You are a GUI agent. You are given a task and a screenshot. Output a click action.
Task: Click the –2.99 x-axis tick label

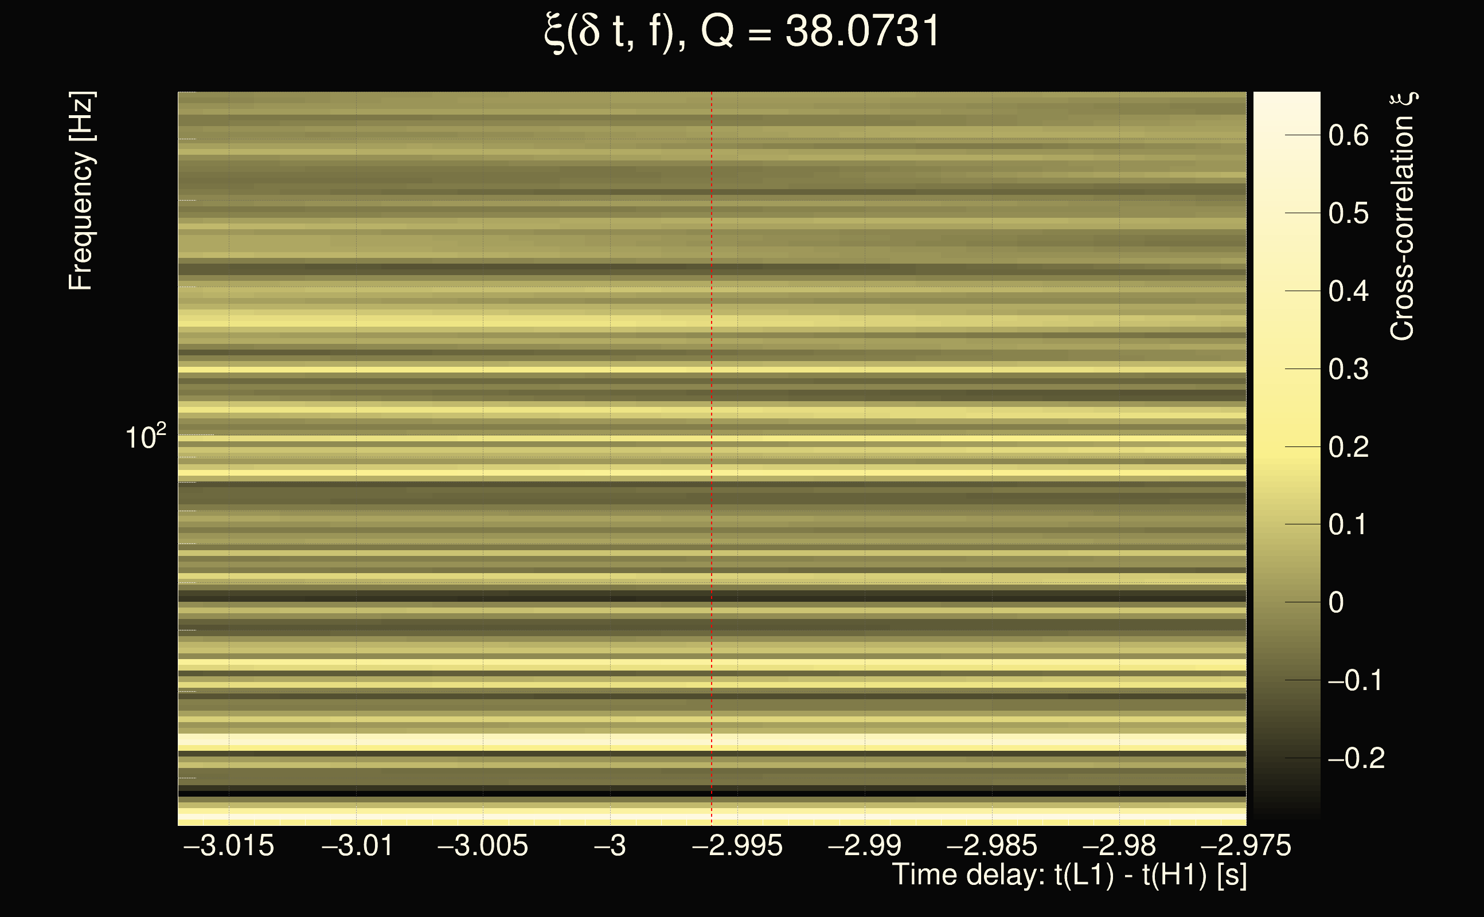865,845
